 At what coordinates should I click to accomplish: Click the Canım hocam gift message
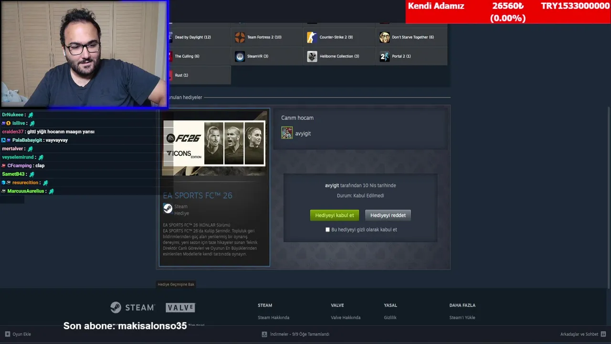(x=297, y=118)
